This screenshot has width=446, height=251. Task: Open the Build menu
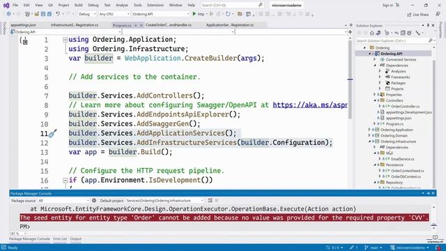coord(78,5)
